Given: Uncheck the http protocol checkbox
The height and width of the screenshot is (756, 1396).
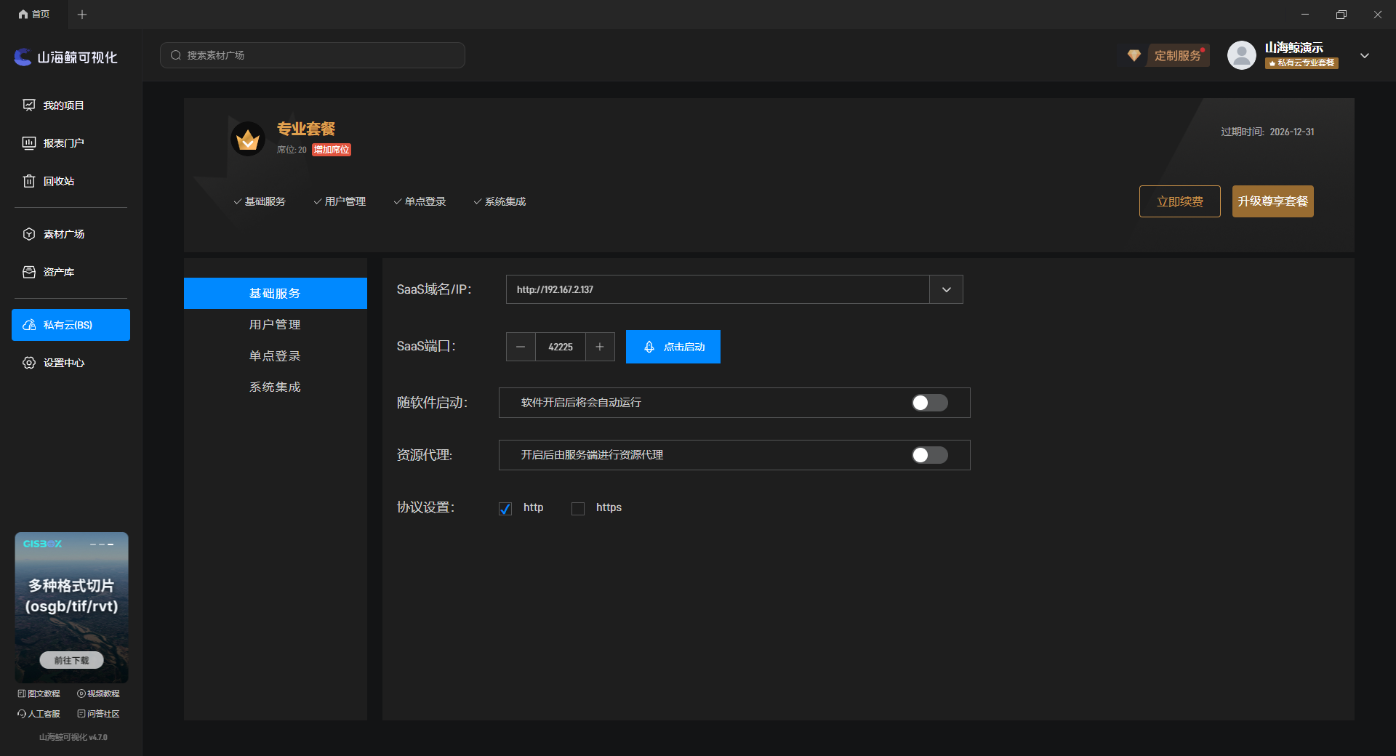Looking at the screenshot, I should pos(505,508).
